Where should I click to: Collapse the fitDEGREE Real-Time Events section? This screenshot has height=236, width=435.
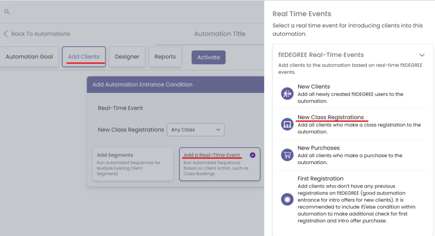tap(422, 55)
